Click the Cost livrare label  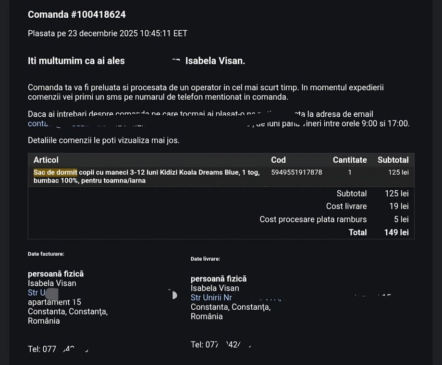[x=346, y=206]
